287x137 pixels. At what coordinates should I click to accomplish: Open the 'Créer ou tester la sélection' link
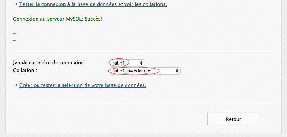point(83,85)
